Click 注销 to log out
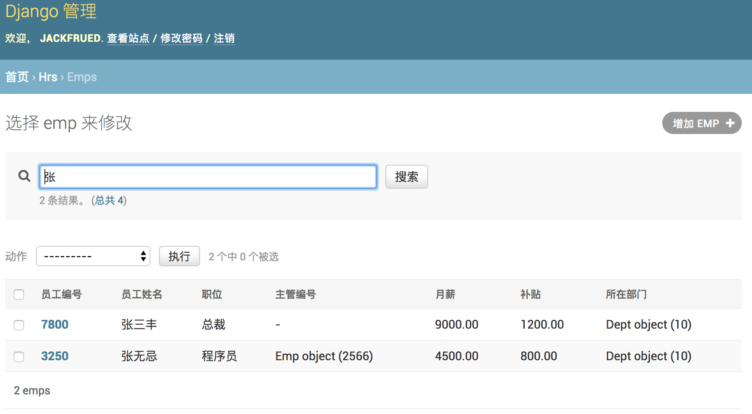The width and height of the screenshot is (752, 414). click(x=224, y=38)
